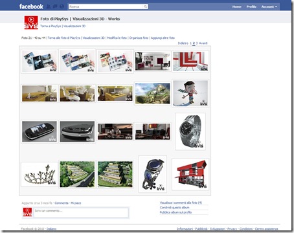Screen dimensions: 294x233
Task: Click 'Italiano' language link in footer
Action: (x=52, y=228)
